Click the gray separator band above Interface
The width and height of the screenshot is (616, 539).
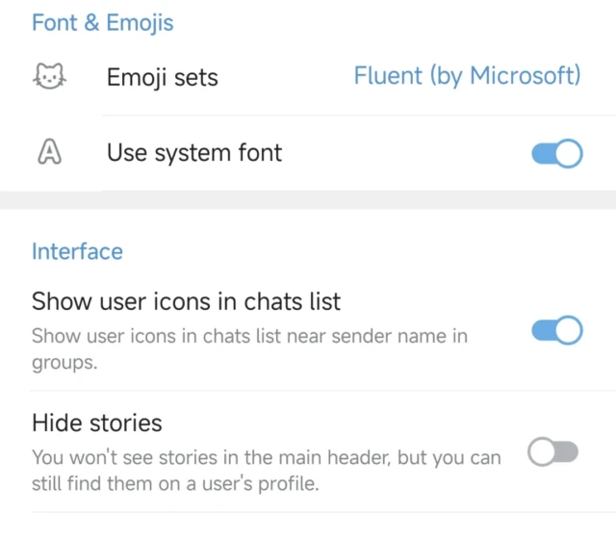pyautogui.click(x=308, y=200)
